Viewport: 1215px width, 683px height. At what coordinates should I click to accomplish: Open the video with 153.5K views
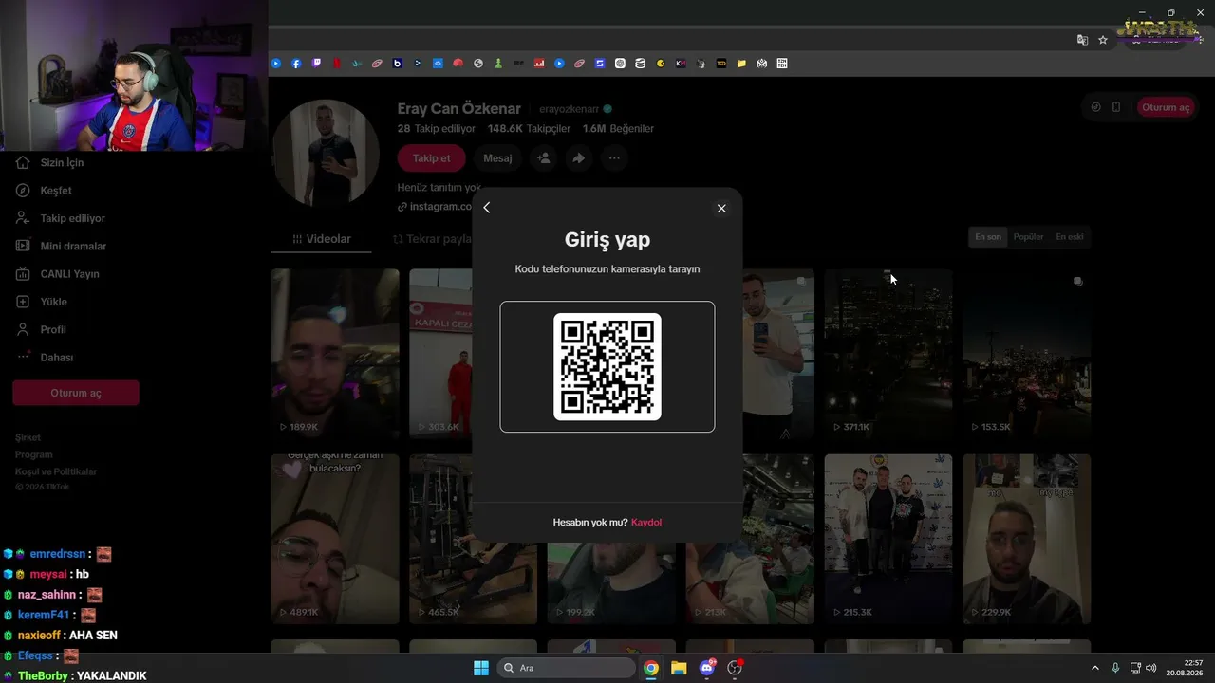(x=1026, y=353)
